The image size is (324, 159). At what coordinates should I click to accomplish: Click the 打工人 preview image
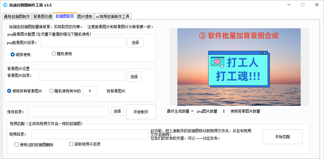click(x=239, y=67)
